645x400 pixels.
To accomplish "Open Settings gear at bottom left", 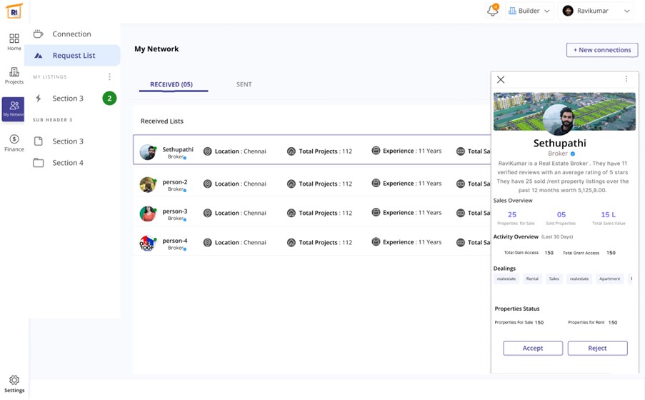I will pos(14,384).
